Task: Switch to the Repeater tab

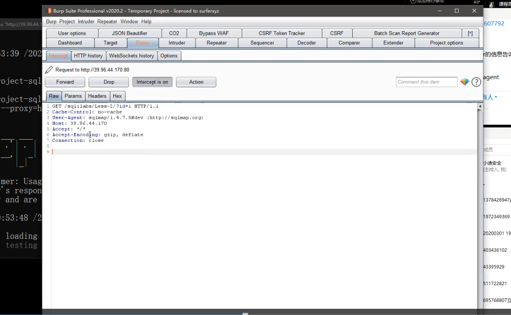Action: click(216, 42)
